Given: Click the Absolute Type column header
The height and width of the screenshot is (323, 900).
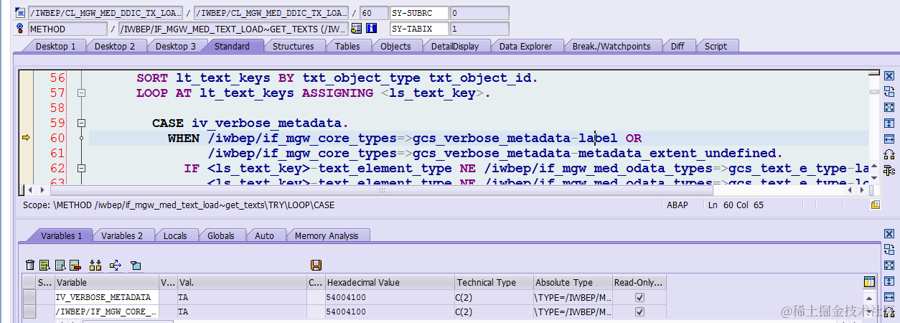Looking at the screenshot, I should tap(573, 283).
